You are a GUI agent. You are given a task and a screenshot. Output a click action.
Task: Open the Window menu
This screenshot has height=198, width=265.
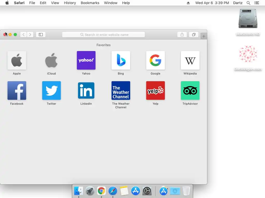[111, 3]
